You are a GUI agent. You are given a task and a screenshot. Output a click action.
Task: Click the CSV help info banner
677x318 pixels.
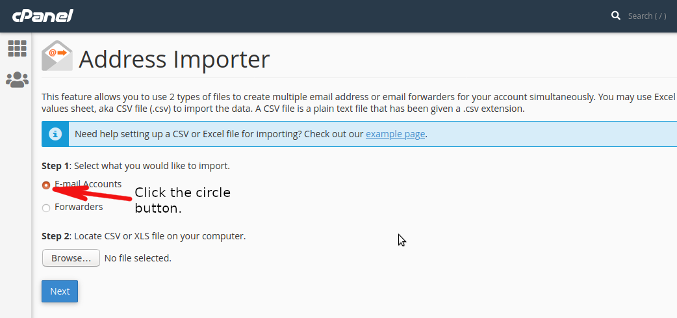(359, 134)
